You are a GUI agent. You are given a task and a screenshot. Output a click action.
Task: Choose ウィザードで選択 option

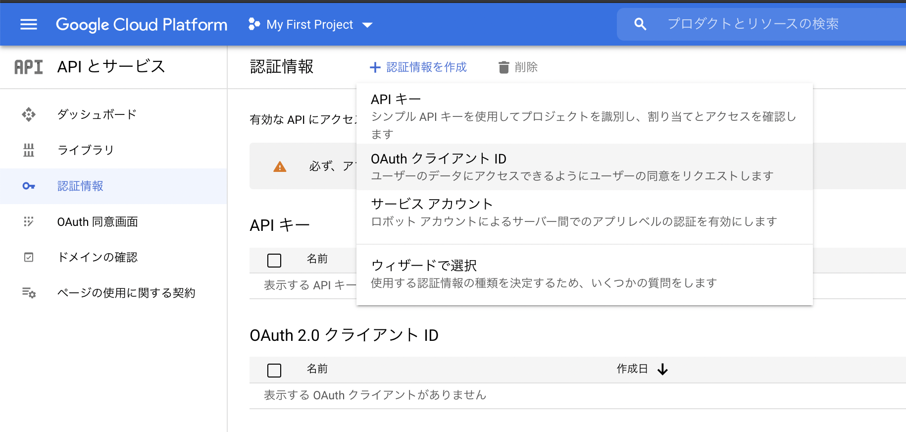point(584,274)
